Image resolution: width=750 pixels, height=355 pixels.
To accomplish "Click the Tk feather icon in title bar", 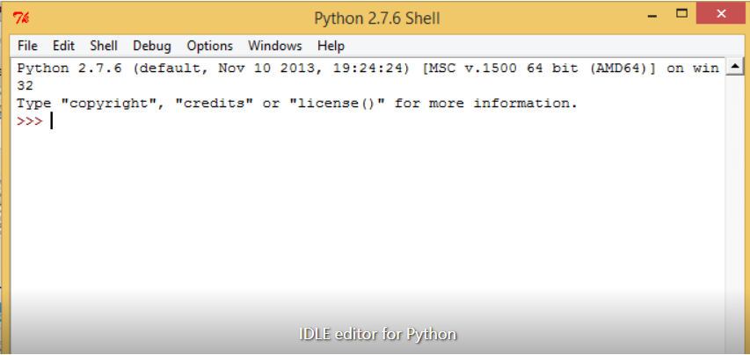I will 21,18.
